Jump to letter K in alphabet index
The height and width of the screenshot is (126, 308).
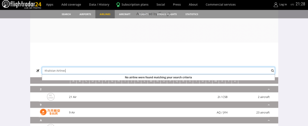click(x=138, y=81)
